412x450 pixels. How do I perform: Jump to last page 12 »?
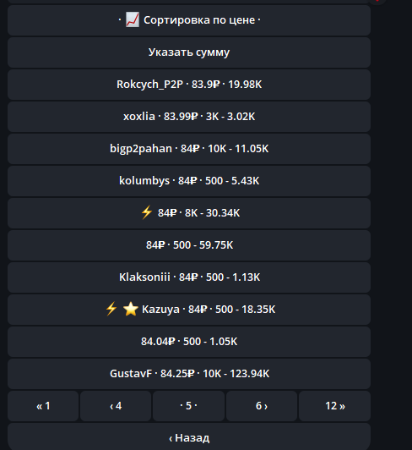[x=334, y=406]
